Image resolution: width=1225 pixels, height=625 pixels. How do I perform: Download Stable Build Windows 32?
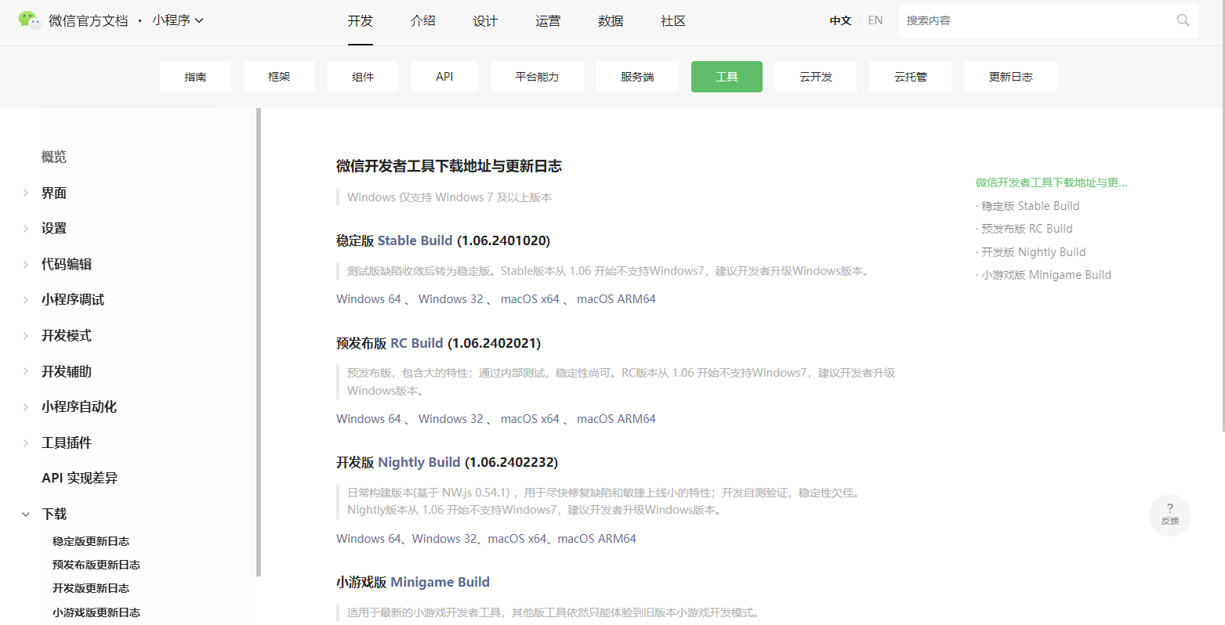pyautogui.click(x=451, y=299)
